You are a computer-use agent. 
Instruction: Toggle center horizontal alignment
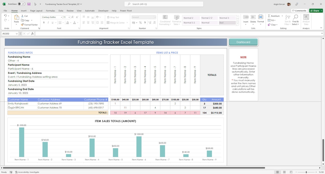click(x=88, y=22)
